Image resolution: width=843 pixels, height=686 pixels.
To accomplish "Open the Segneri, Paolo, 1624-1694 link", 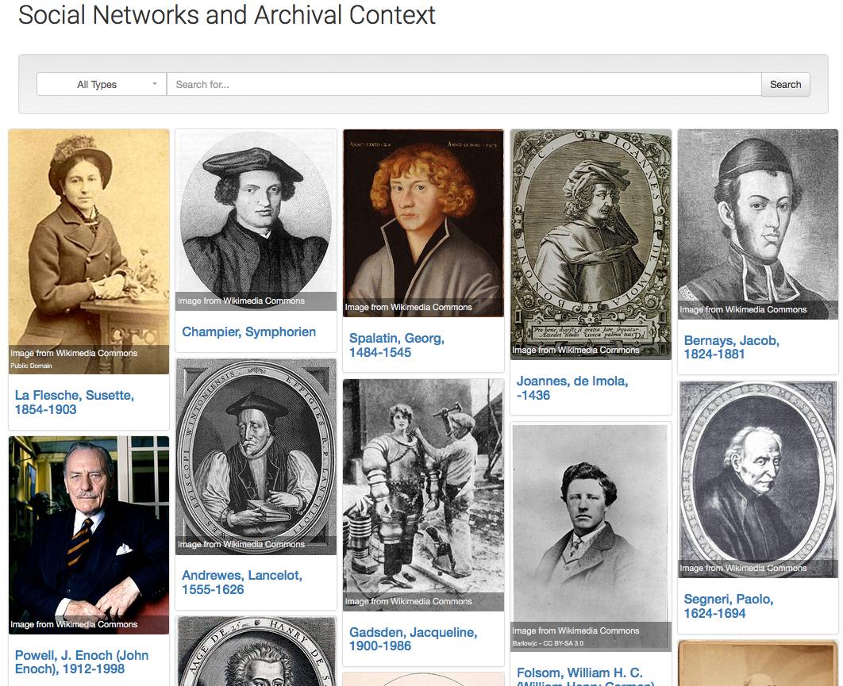I will pyautogui.click(x=729, y=606).
